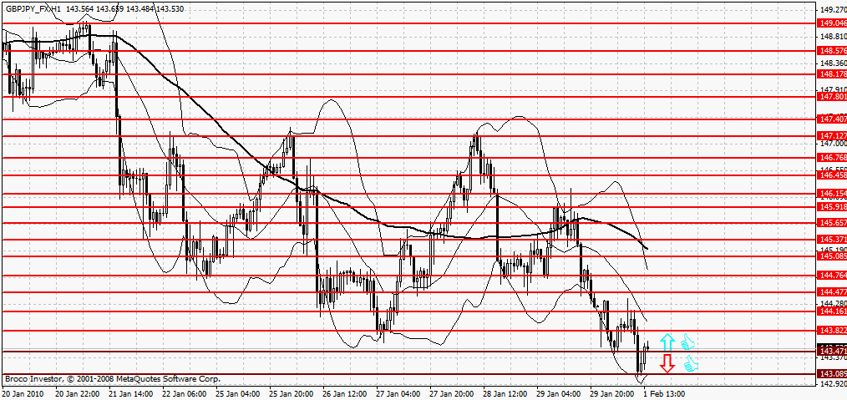847x400 pixels.
Task: Click the 148.178 price level tag
Action: tap(830, 73)
